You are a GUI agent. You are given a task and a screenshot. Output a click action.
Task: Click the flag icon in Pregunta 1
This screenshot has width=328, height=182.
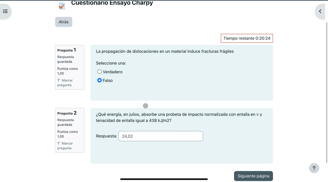[x=59, y=80]
